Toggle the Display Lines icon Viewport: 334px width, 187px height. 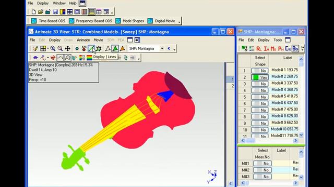[x=91, y=48]
